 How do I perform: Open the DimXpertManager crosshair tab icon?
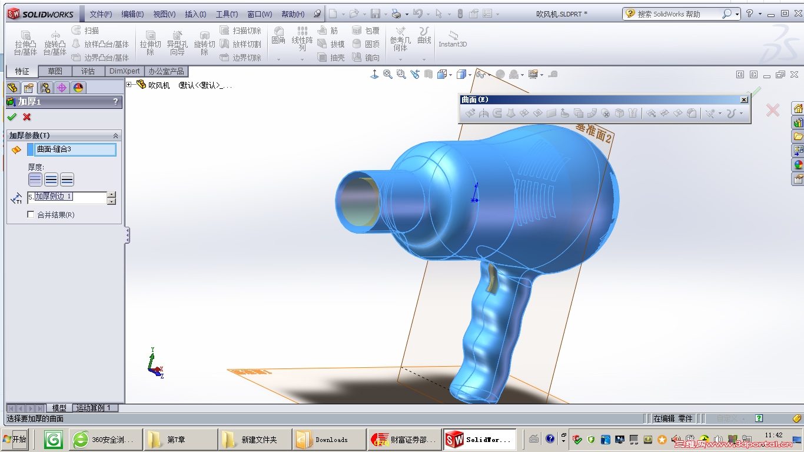point(62,88)
